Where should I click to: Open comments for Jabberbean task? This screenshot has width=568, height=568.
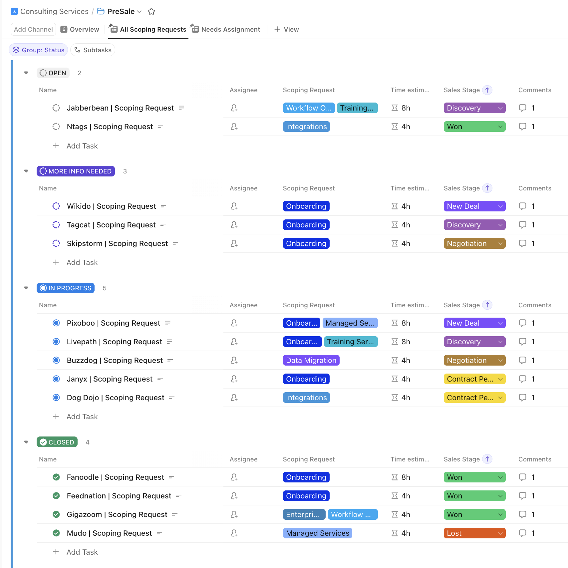click(x=523, y=108)
